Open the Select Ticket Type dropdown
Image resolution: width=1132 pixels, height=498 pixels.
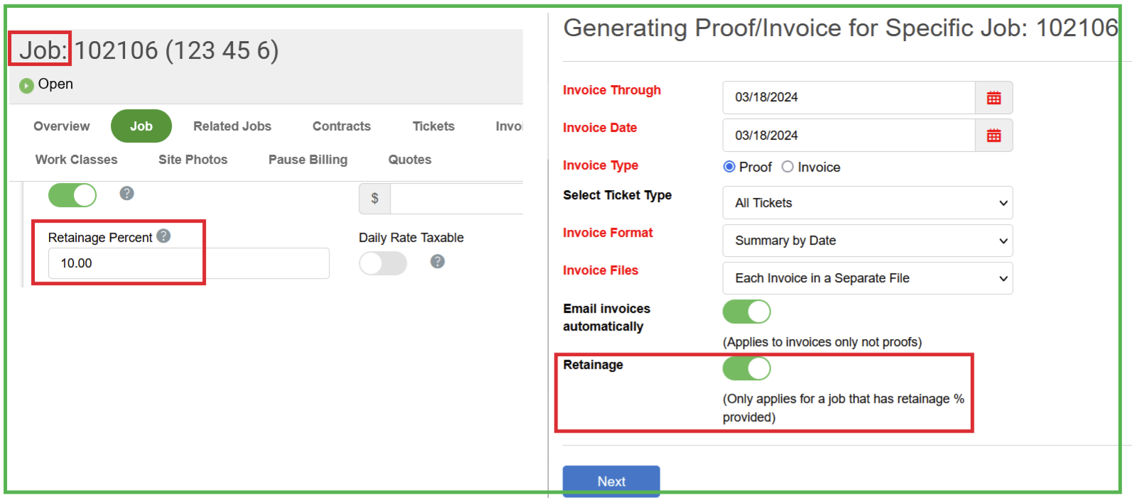pos(867,203)
